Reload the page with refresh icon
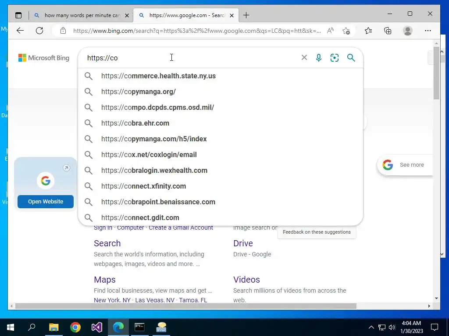 39,31
